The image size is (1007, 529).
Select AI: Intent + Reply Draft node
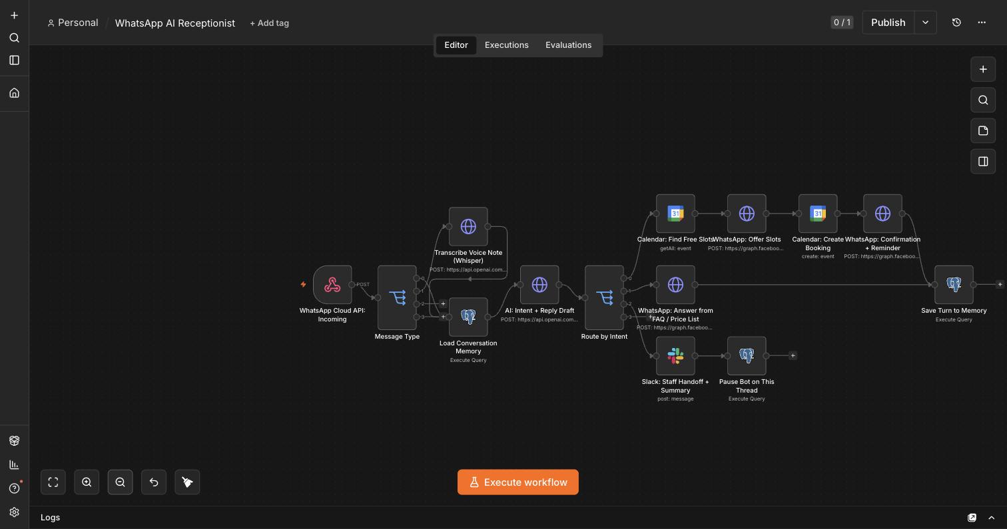pos(539,285)
